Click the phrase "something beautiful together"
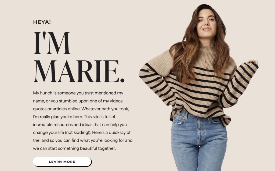 click(x=87, y=148)
